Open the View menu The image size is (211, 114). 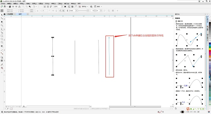[16, 4]
